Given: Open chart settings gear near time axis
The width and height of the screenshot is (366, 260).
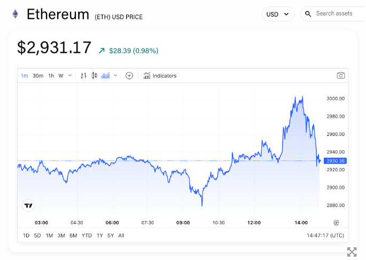Looking at the screenshot, I should tap(336, 223).
